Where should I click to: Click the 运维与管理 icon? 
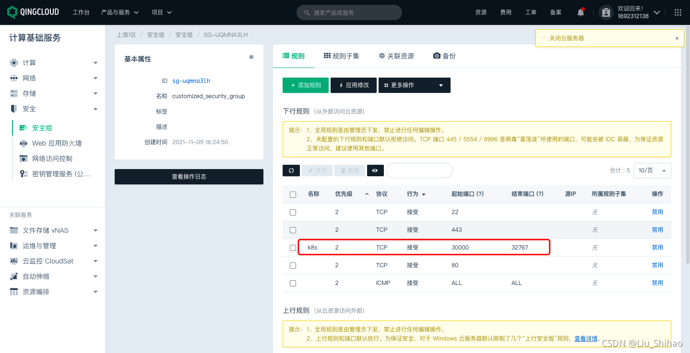(14, 246)
